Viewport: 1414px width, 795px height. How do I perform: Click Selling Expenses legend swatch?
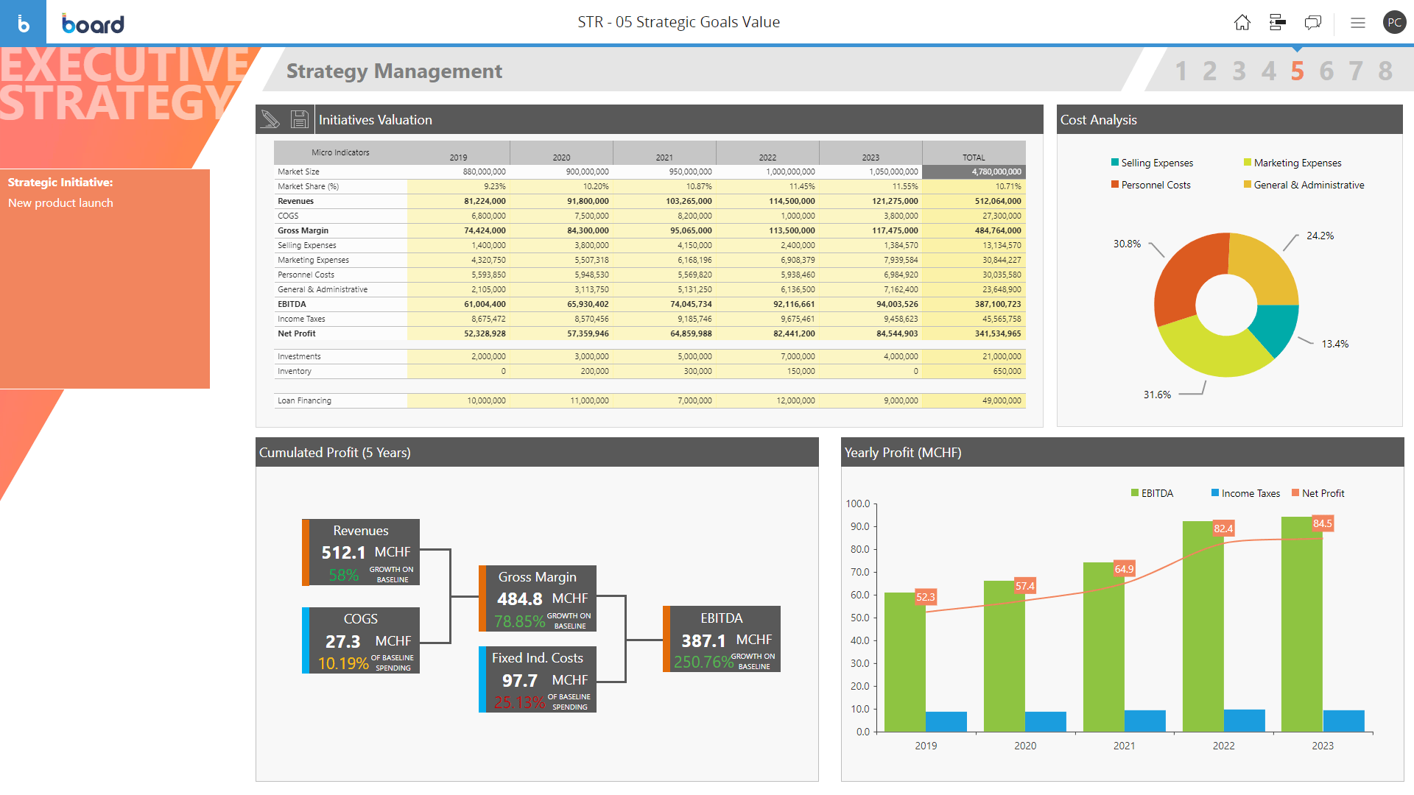[1115, 163]
